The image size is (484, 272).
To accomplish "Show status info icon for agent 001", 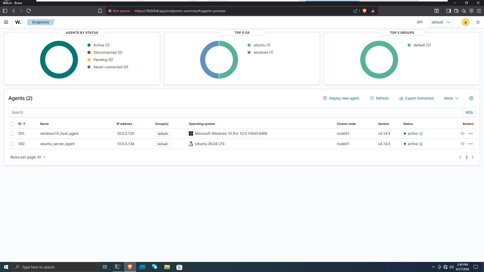I will point(421,134).
